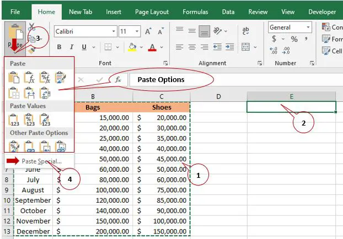Viewport: 343px width, 239px height.
Task: Open the font size 11 dropdown
Action: pyautogui.click(x=137, y=31)
